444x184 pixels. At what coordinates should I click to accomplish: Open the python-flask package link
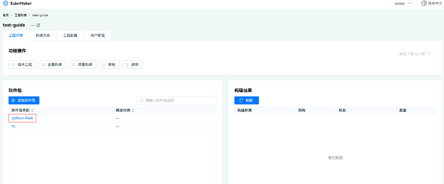tap(22, 118)
